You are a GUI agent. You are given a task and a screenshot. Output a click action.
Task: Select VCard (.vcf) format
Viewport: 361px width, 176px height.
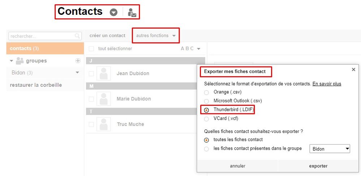click(206, 119)
